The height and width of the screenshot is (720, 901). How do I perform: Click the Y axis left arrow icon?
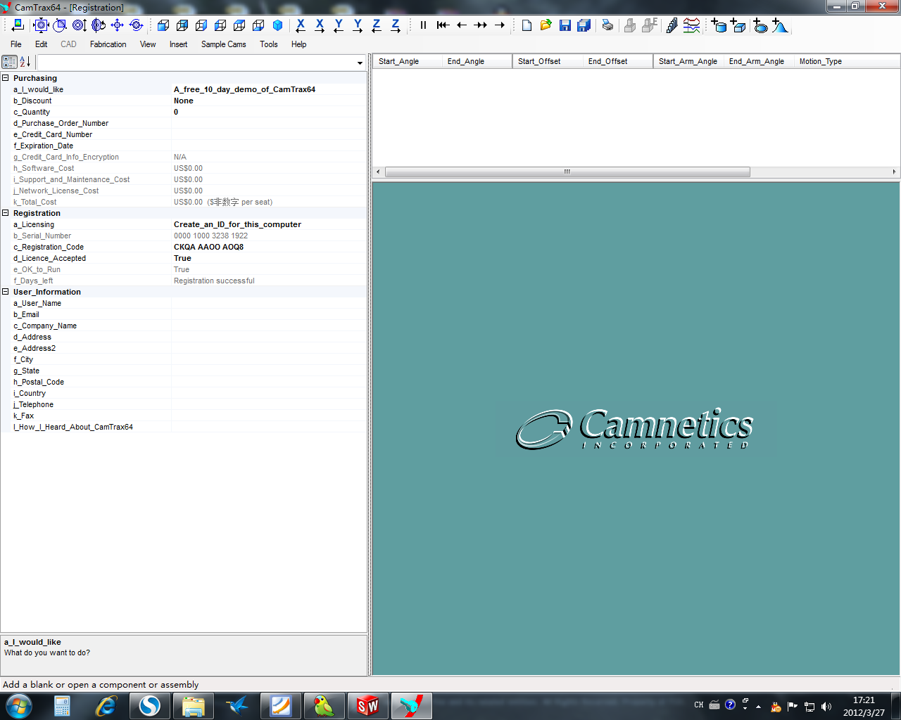click(339, 25)
